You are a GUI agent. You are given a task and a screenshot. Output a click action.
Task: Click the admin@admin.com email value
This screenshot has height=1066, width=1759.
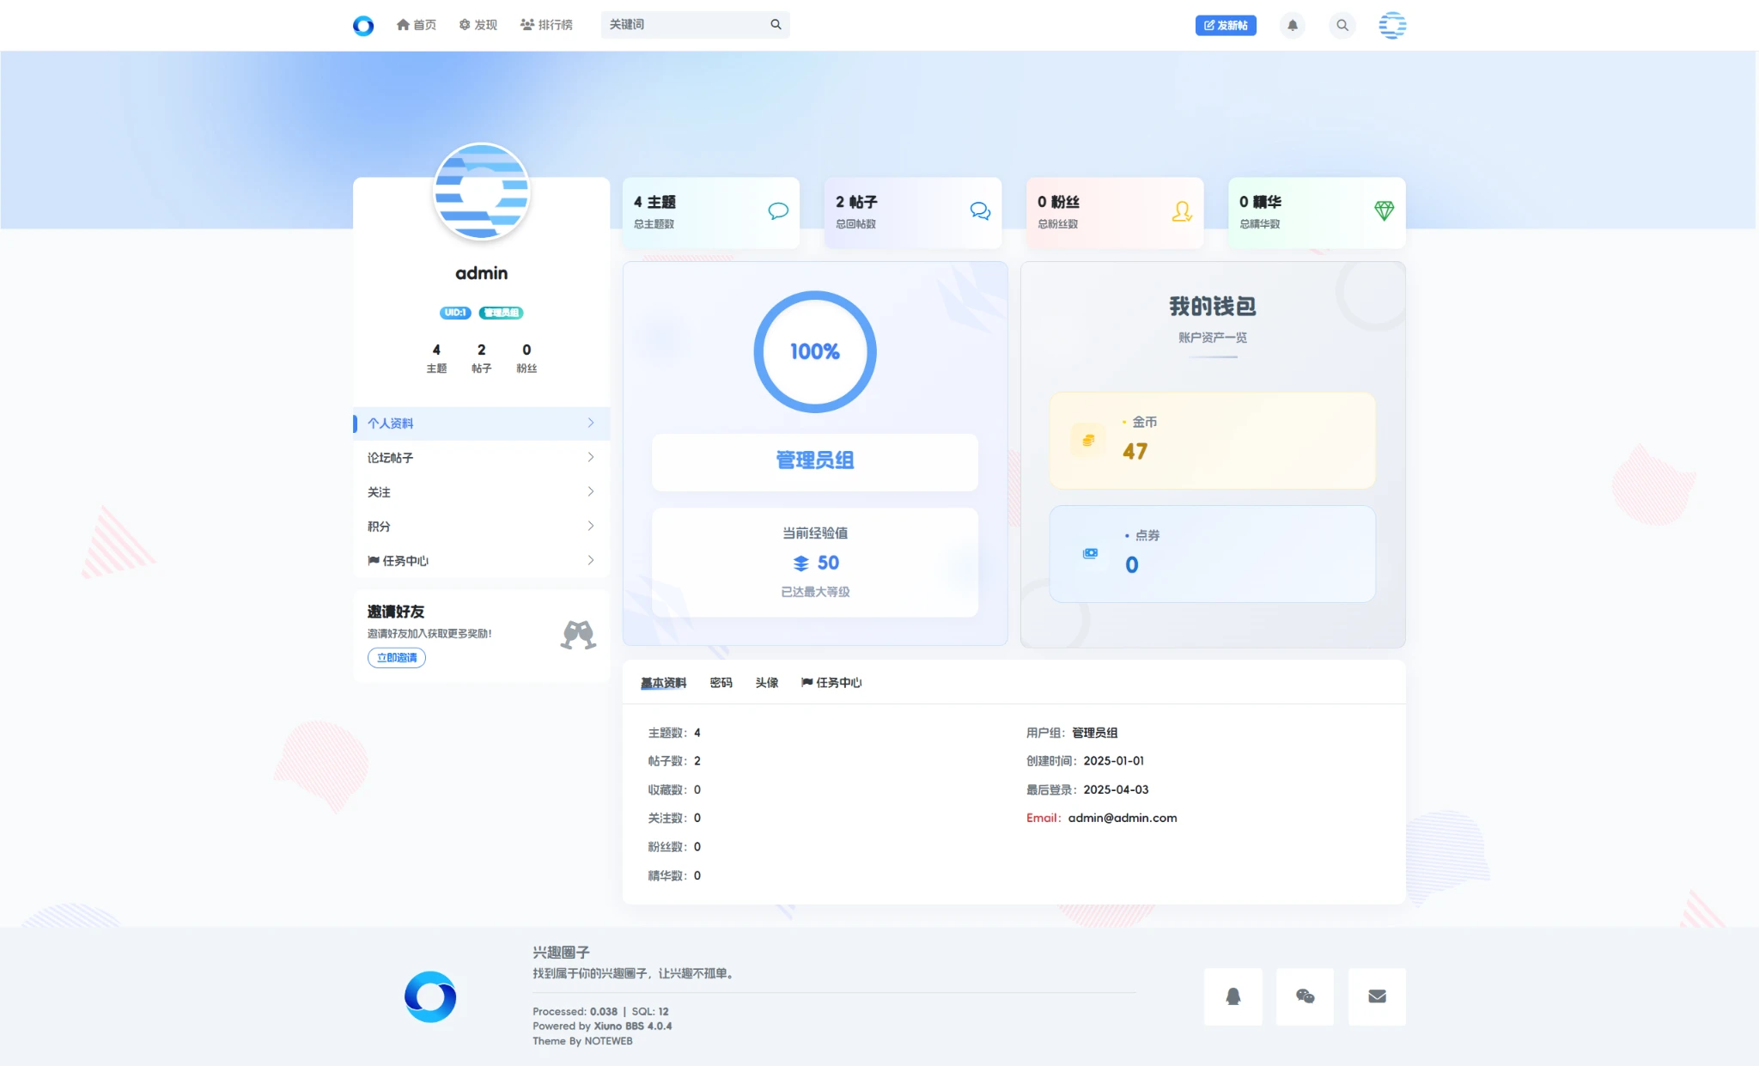point(1123,819)
